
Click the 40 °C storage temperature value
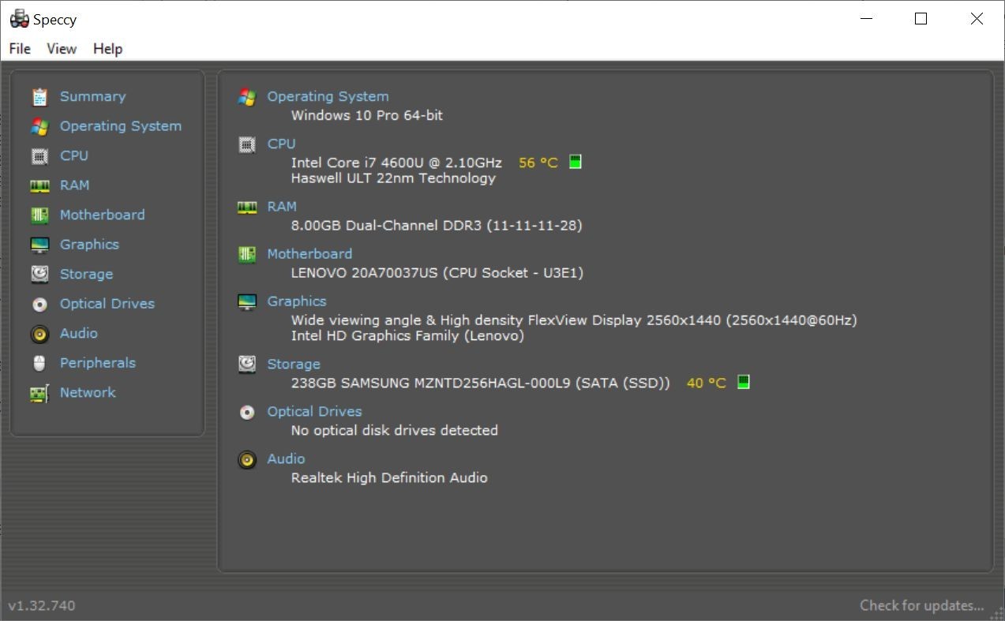[706, 383]
